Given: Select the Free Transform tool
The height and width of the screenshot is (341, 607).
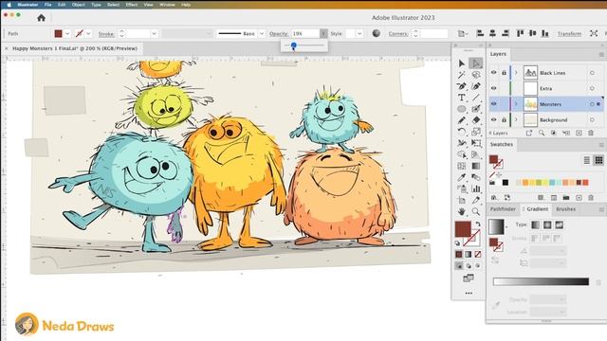Looking at the screenshot, I should pyautogui.click(x=476, y=143).
